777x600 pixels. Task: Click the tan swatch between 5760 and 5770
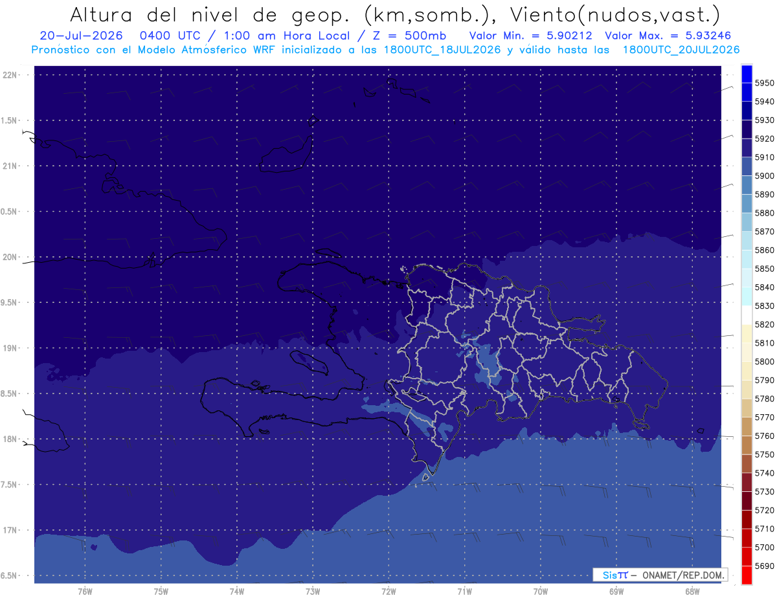747,427
